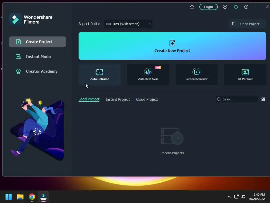Click the New badge on Auto Beat Sync

(158, 68)
